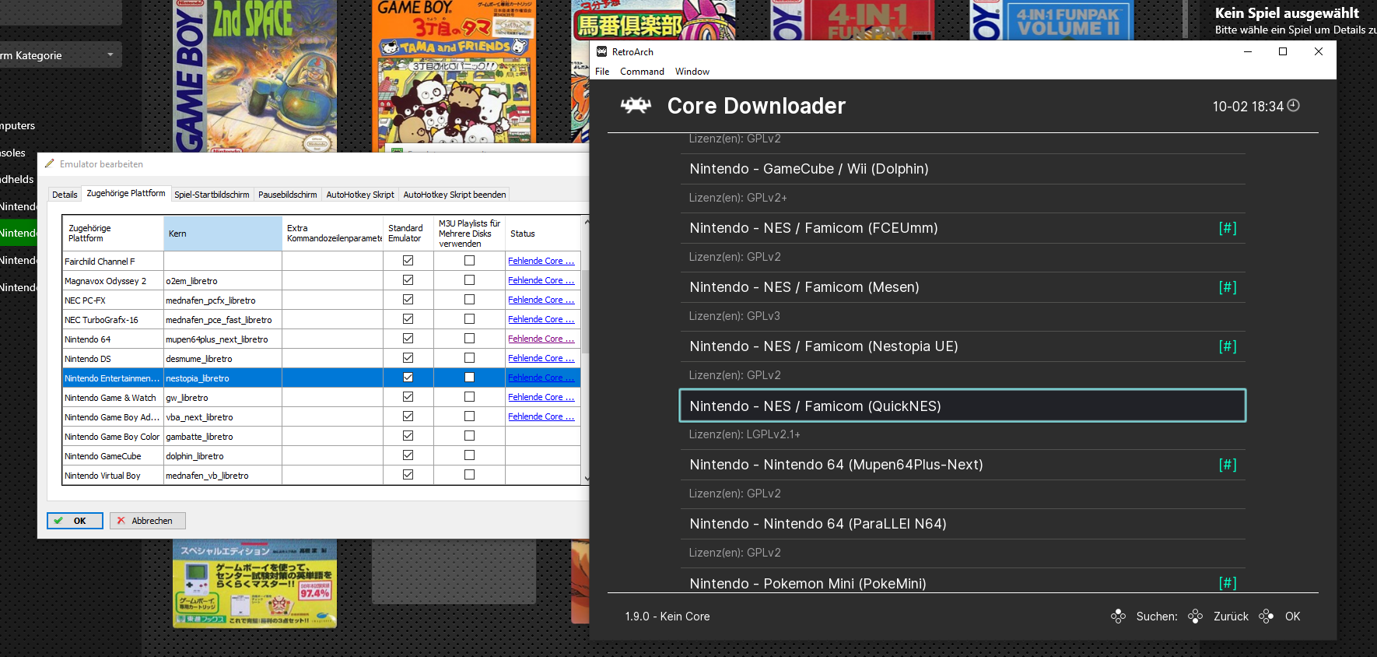Select the mupen64plus_next_libretro kern cell
The width and height of the screenshot is (1377, 657).
click(222, 339)
